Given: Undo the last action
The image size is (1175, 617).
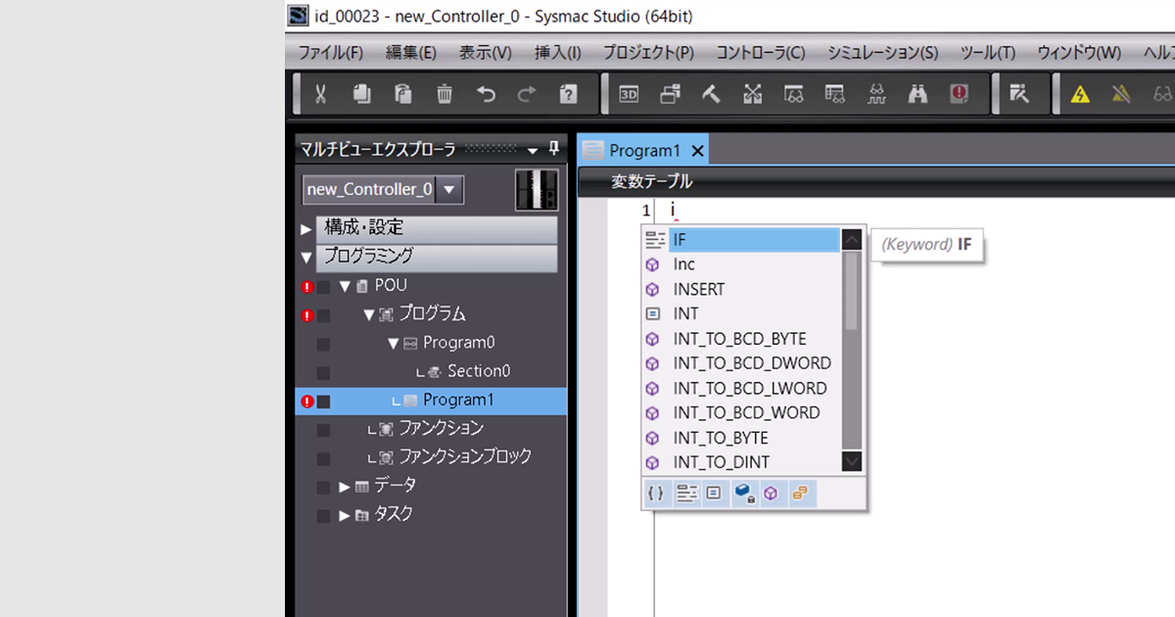Looking at the screenshot, I should tap(486, 94).
